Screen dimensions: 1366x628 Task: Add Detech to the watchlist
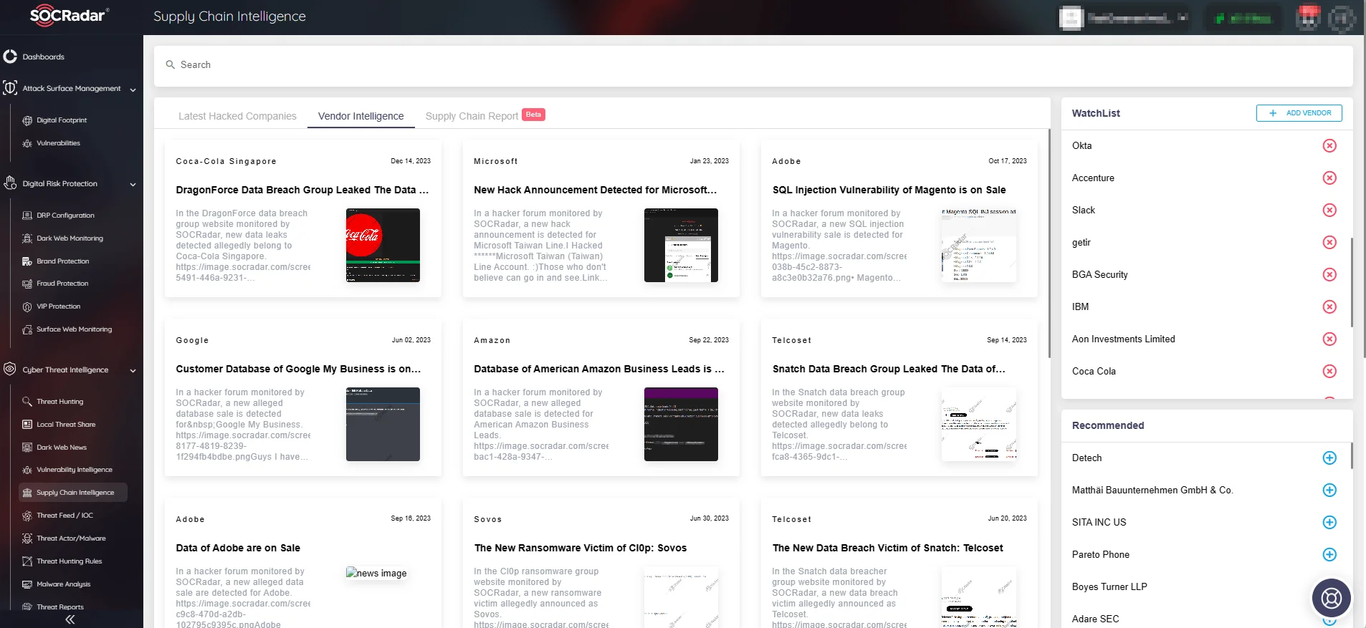tap(1329, 458)
